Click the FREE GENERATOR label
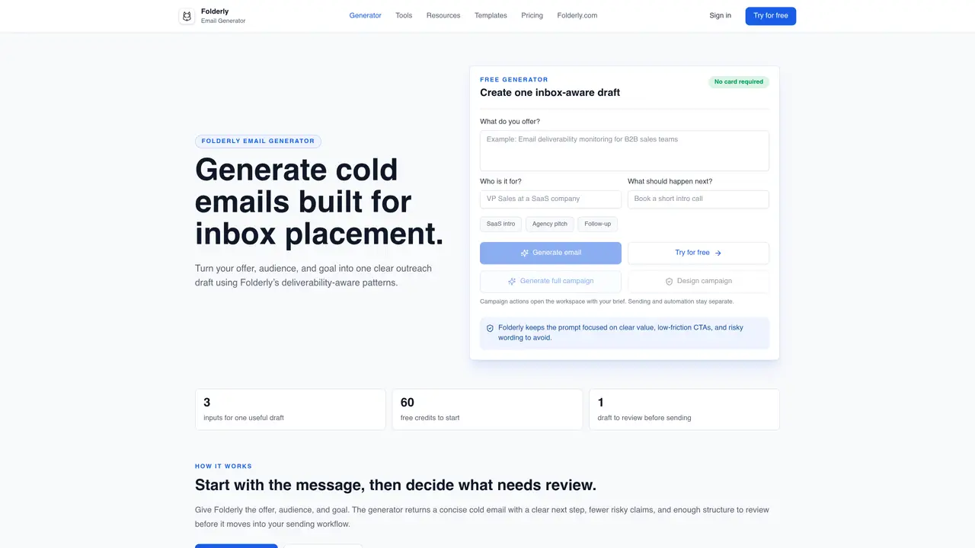The width and height of the screenshot is (975, 548). (x=514, y=80)
